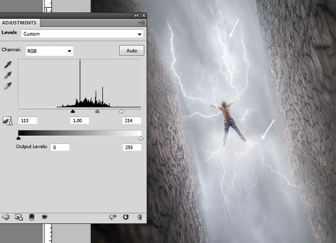Toggle adjustment layer visibility eye
Screen dimensions: 336x243
point(44,216)
